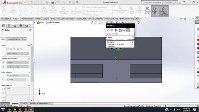Cancel the Modificar dialog with red X
The width and height of the screenshot is (199, 112).
click(112, 30)
